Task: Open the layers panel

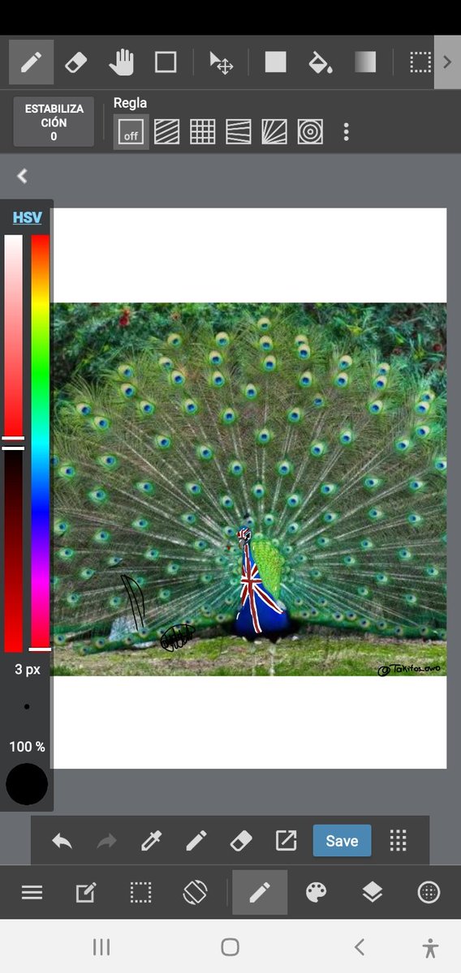Action: (372, 893)
